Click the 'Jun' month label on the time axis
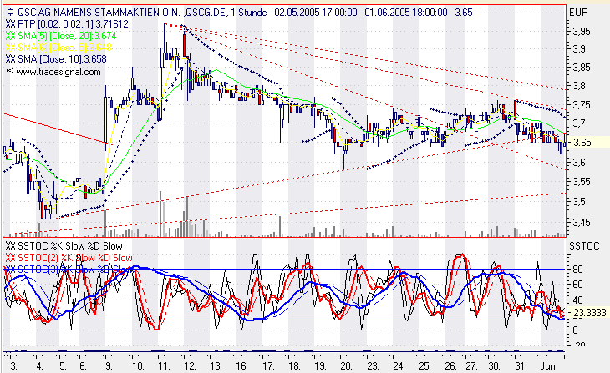Image resolution: width=610 pixels, height=373 pixels. click(x=548, y=366)
